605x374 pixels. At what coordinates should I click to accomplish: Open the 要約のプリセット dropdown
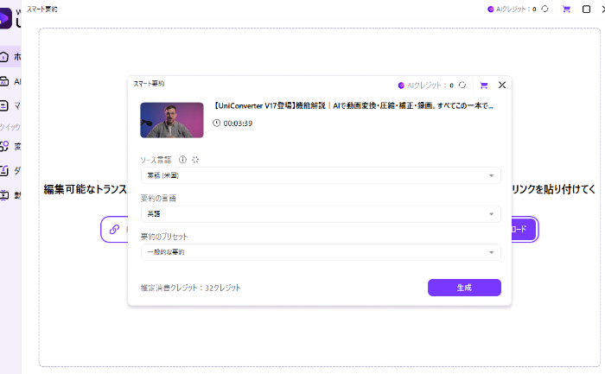coord(321,252)
